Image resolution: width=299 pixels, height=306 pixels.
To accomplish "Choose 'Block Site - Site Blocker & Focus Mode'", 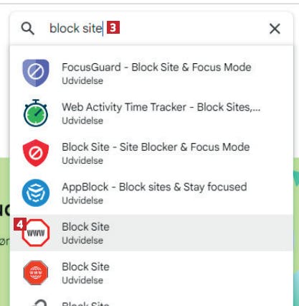I will [151, 153].
